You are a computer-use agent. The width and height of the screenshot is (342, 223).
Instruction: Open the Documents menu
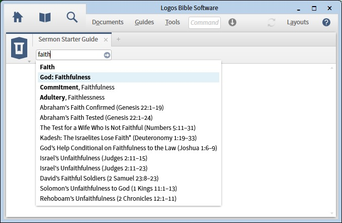click(x=108, y=22)
